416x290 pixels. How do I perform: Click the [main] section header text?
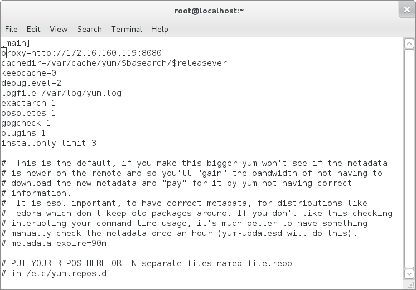tap(16, 43)
